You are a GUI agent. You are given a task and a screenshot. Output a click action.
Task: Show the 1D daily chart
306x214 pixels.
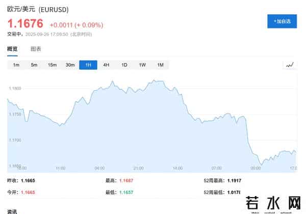(124, 65)
